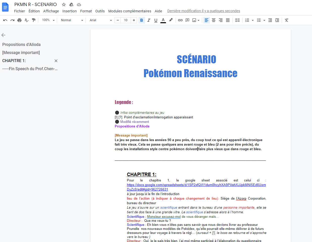312x242 pixels.
Task: Align text to the left
Action: tap(207, 20)
